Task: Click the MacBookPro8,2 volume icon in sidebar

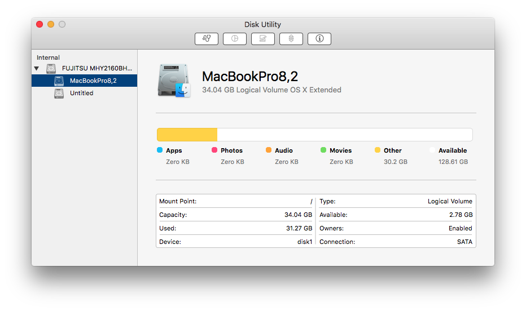Action: [x=59, y=81]
